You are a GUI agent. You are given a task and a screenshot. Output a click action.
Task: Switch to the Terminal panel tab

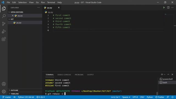(50, 75)
